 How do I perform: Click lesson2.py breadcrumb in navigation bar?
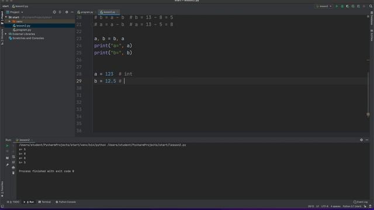20,6
